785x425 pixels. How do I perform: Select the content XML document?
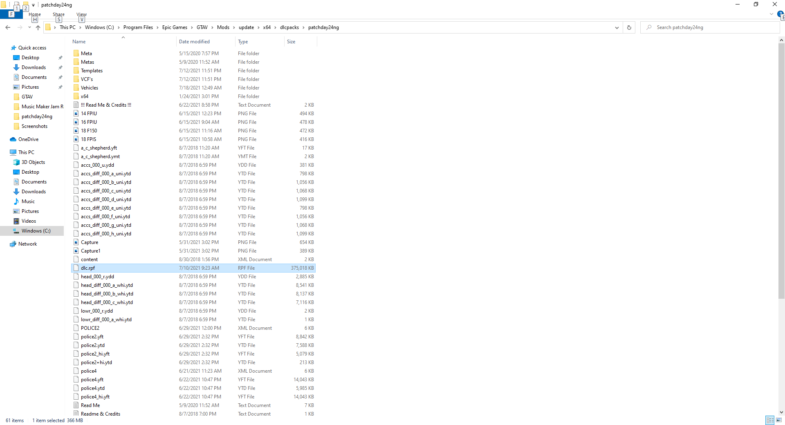(x=193, y=259)
